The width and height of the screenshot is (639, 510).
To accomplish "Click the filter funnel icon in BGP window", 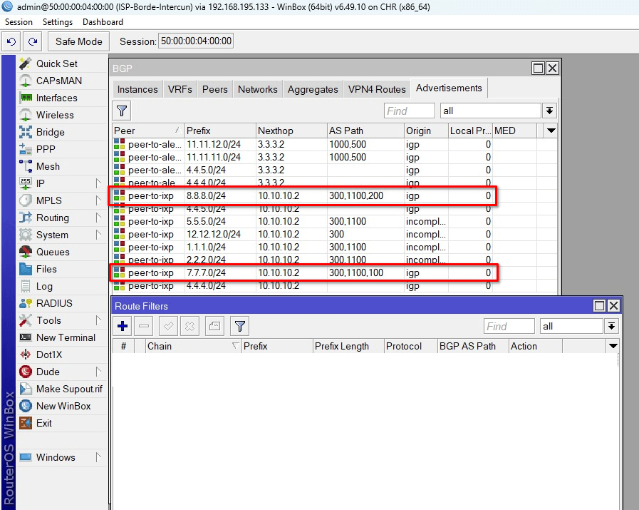I will 123,111.
